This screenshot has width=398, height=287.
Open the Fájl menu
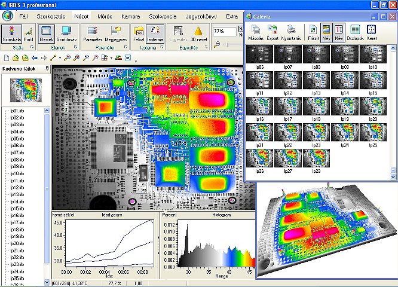click(23, 17)
